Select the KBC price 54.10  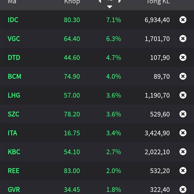72,152
